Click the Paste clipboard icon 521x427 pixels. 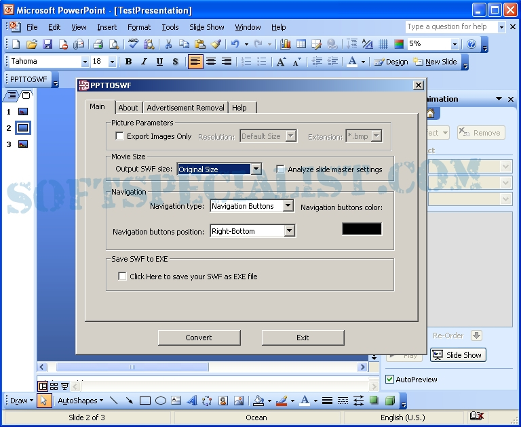(199, 44)
